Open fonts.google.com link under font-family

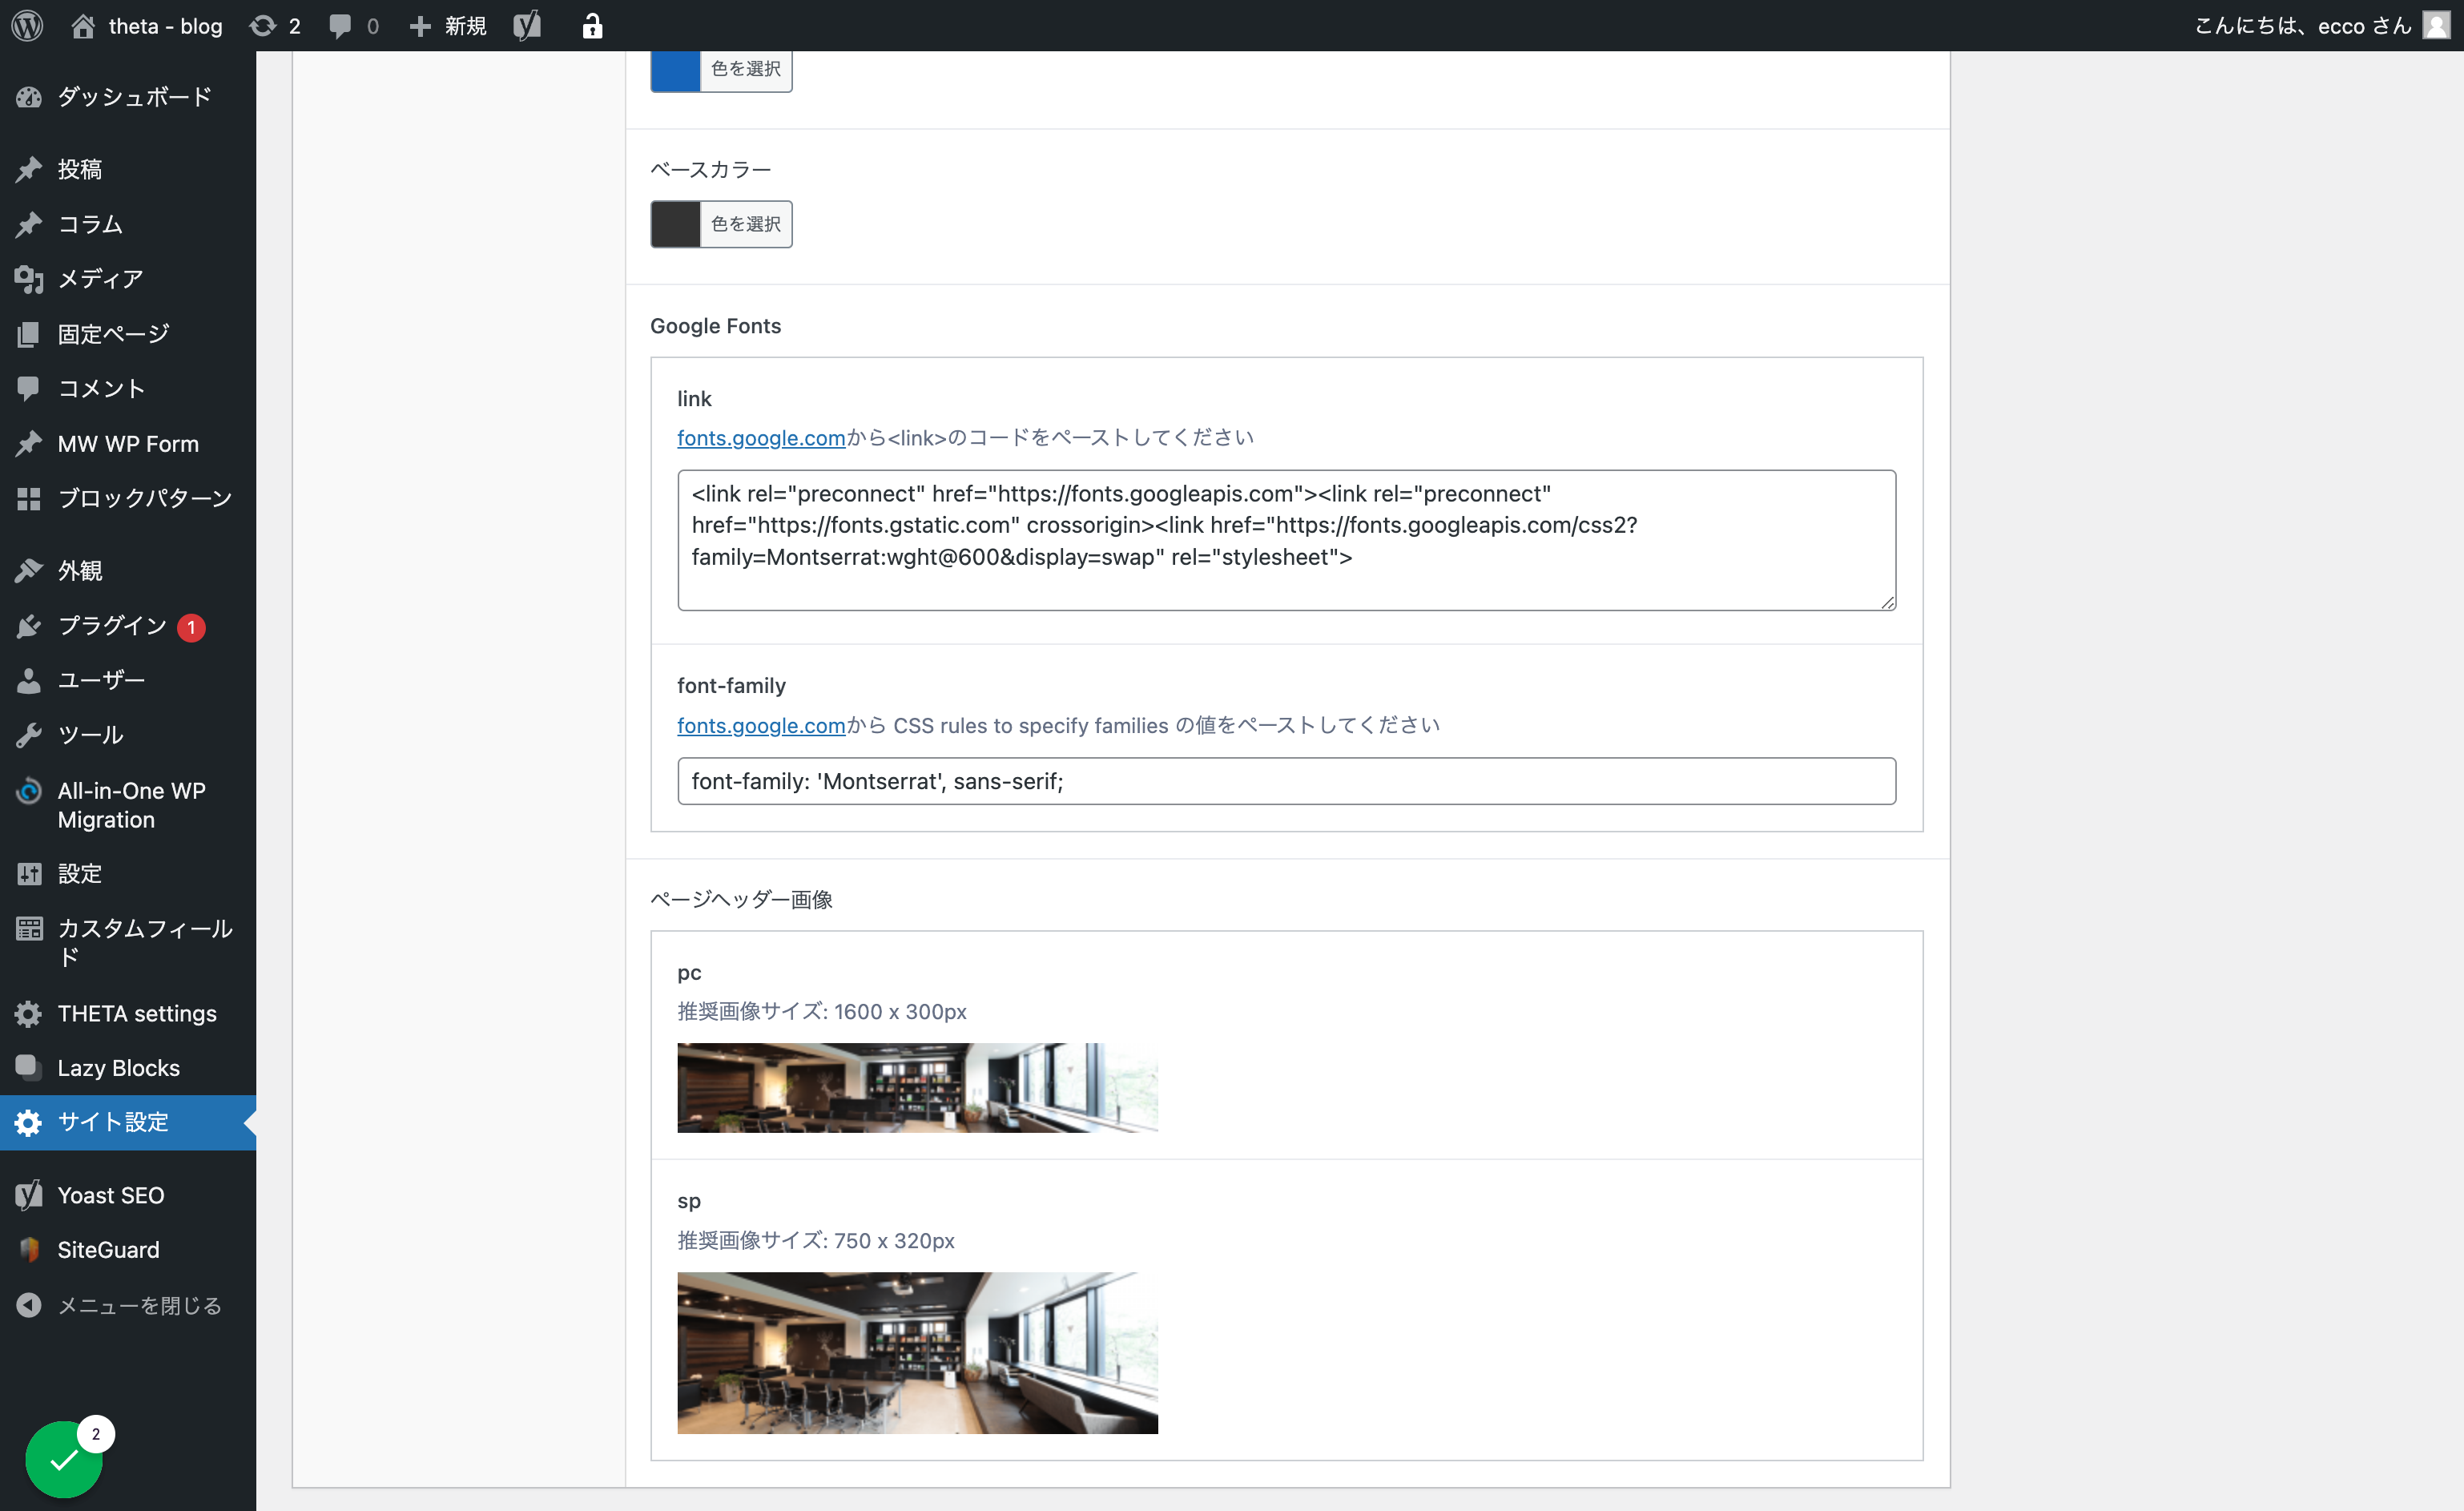click(x=761, y=725)
